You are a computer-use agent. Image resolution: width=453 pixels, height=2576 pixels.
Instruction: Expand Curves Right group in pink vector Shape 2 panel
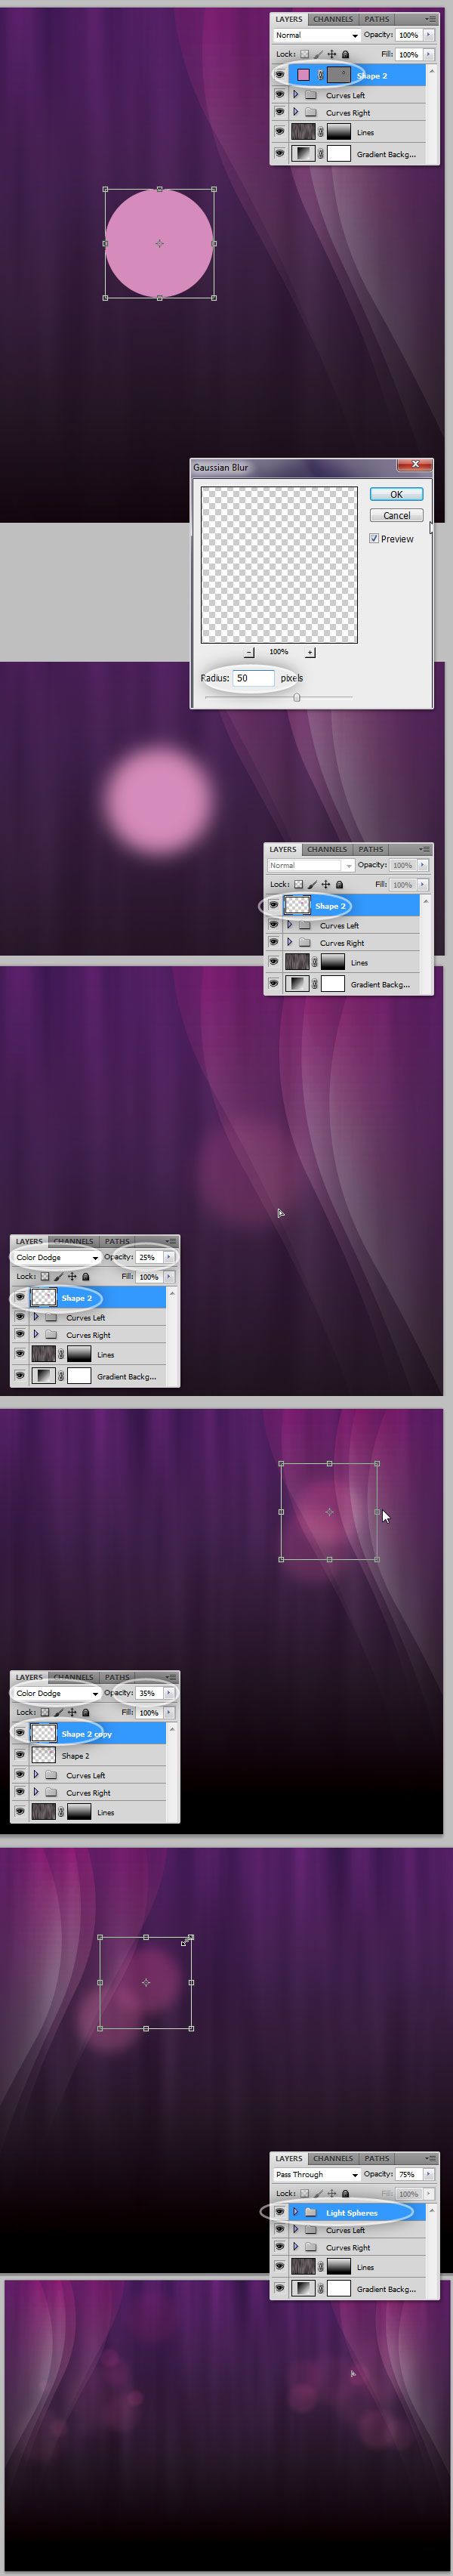click(x=296, y=112)
